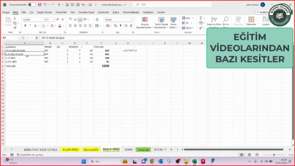Click the Copy icon in the Pano group
The image size is (295, 166).
point(15,23)
